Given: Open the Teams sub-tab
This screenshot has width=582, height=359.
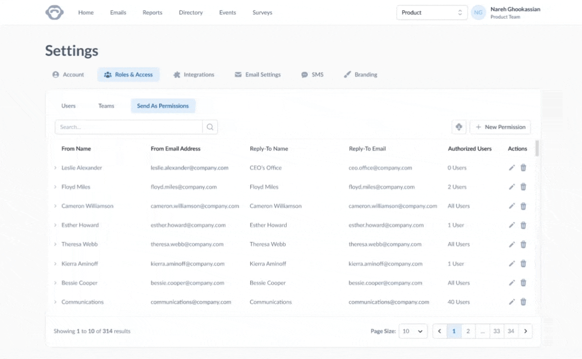Looking at the screenshot, I should 106,106.
